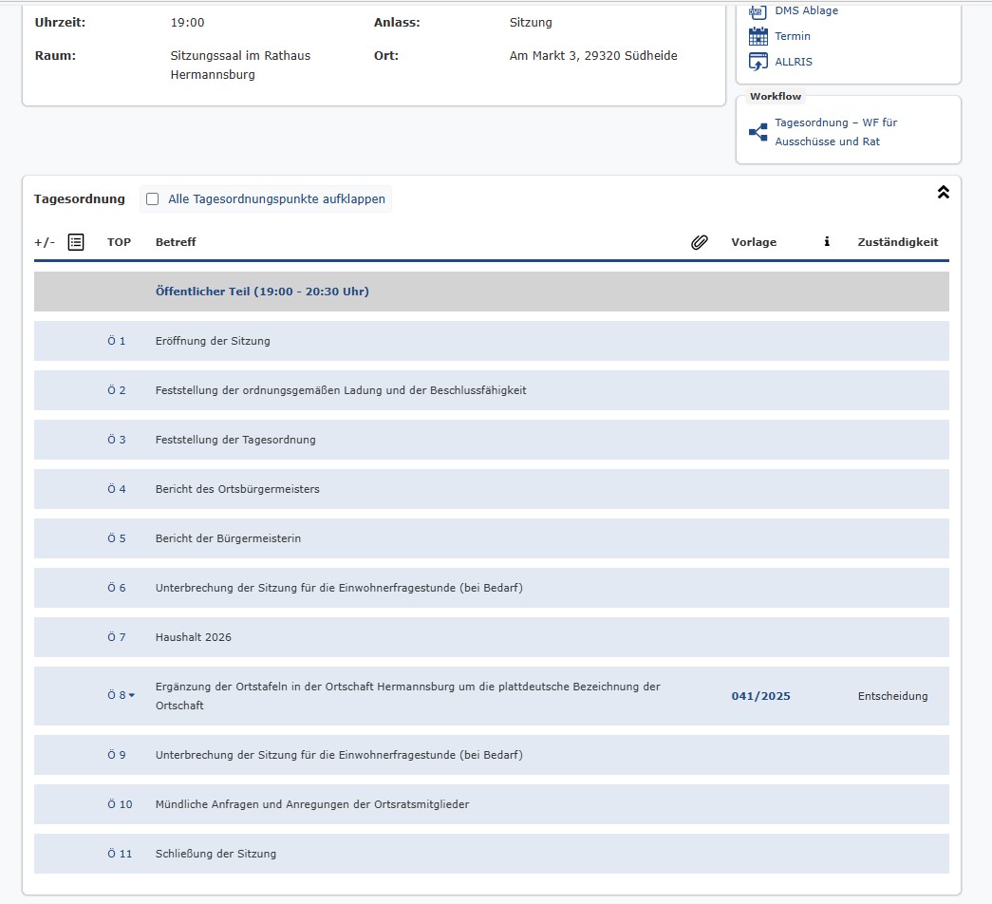
Task: Click the paperclip attachments column icon
Action: click(x=699, y=242)
